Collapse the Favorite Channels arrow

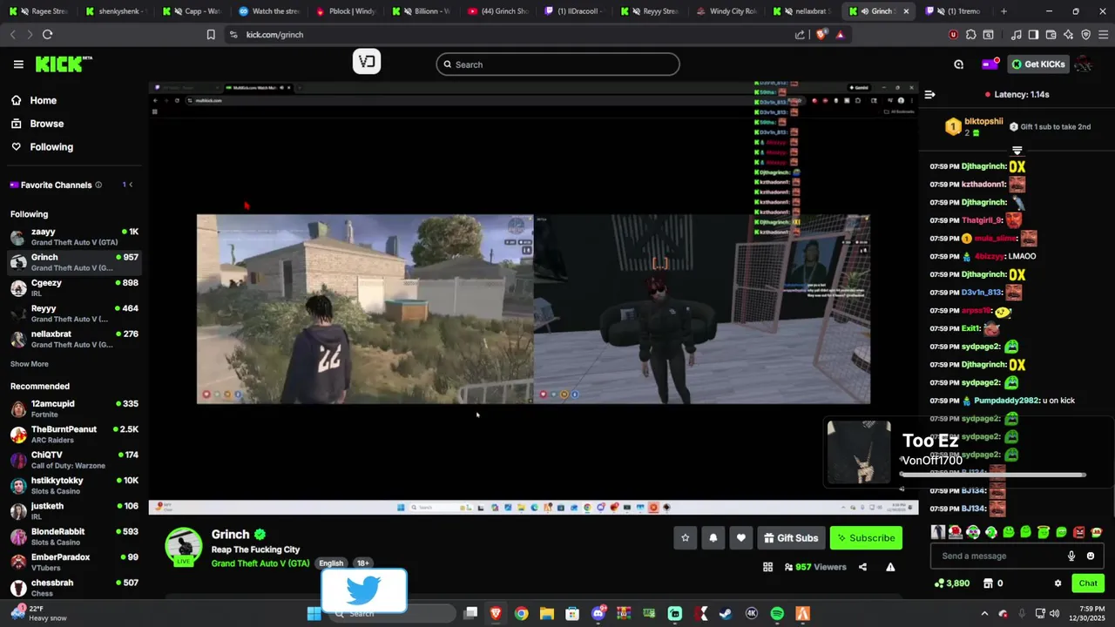131,185
